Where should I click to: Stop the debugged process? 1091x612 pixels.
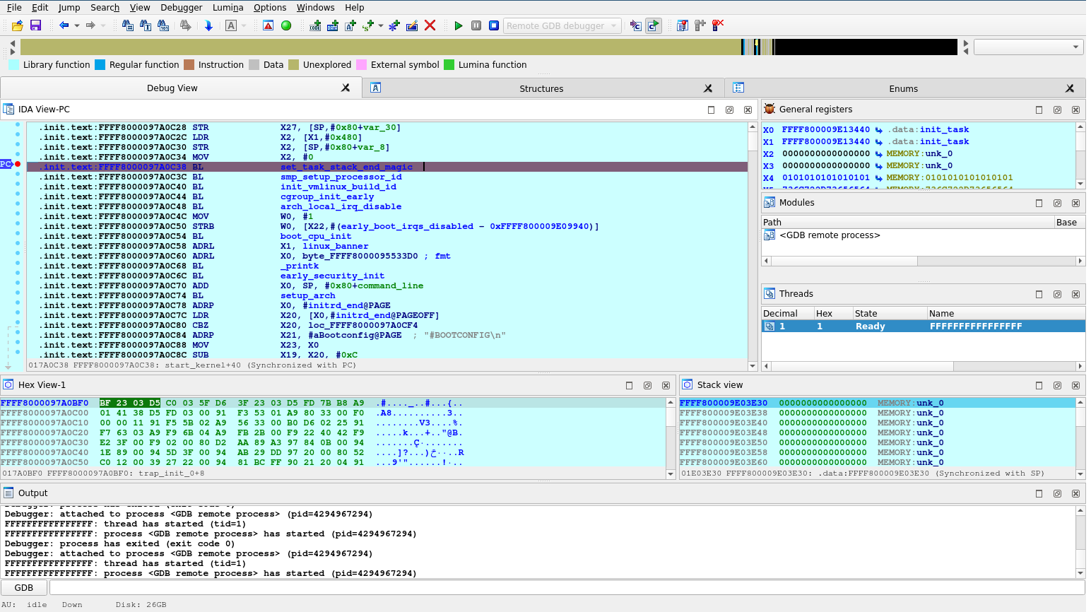coord(493,25)
